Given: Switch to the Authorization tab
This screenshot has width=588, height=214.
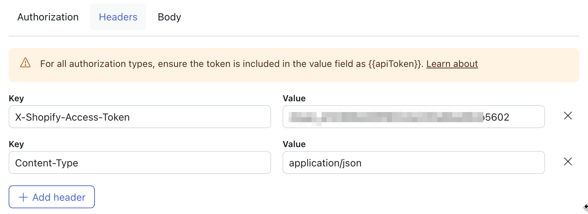Looking at the screenshot, I should (x=48, y=17).
